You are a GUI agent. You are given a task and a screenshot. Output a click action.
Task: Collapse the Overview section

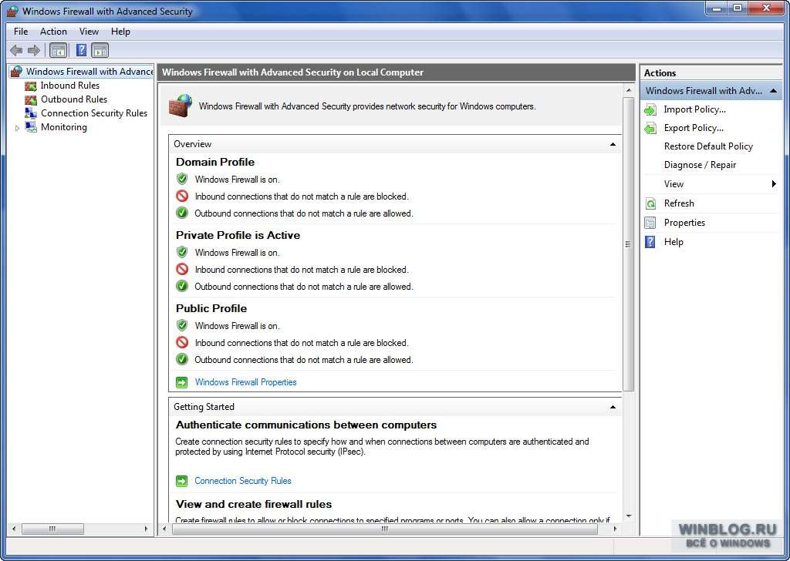(613, 144)
